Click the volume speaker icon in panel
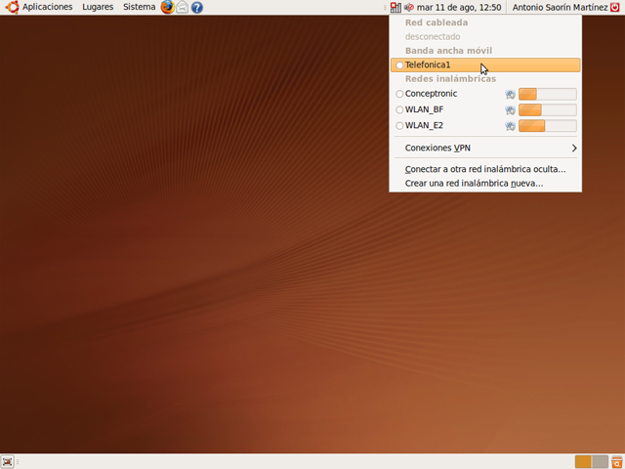 click(x=409, y=7)
